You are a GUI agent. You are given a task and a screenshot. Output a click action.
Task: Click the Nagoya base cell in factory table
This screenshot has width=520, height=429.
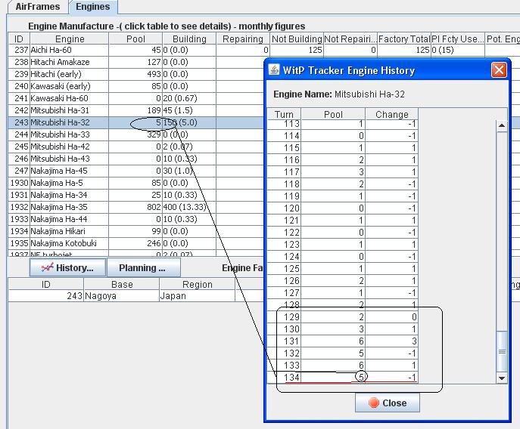[121, 295]
